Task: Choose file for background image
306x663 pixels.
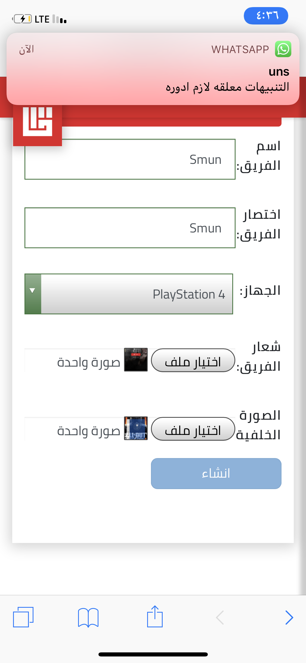Action: click(193, 429)
